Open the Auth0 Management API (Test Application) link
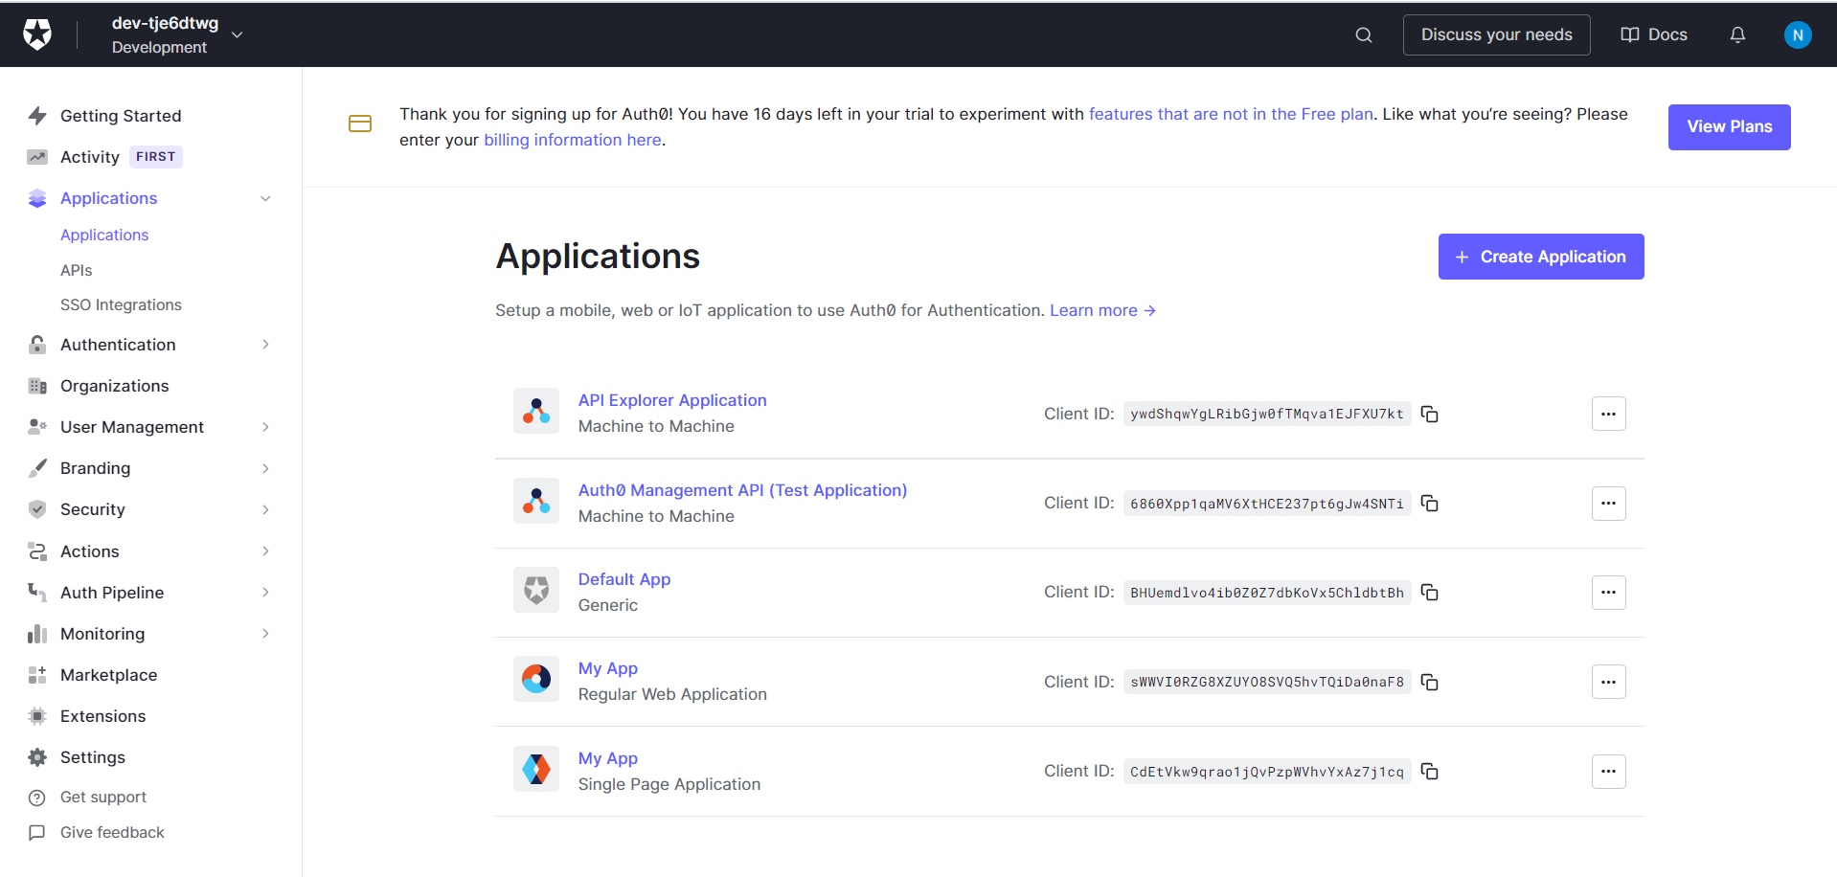Image resolution: width=1837 pixels, height=877 pixels. click(742, 490)
